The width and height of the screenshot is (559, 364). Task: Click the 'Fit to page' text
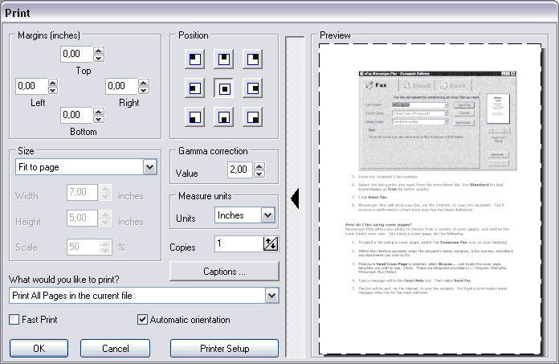click(39, 167)
